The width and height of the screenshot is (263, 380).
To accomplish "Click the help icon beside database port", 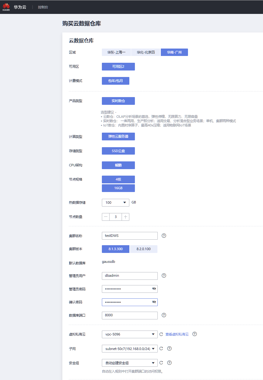I will pos(164,315).
